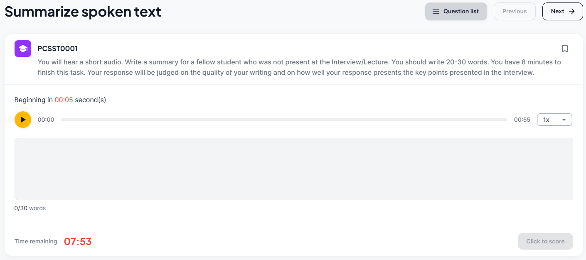This screenshot has width=586, height=260.
Task: Advance with the Next button label
Action: (557, 12)
